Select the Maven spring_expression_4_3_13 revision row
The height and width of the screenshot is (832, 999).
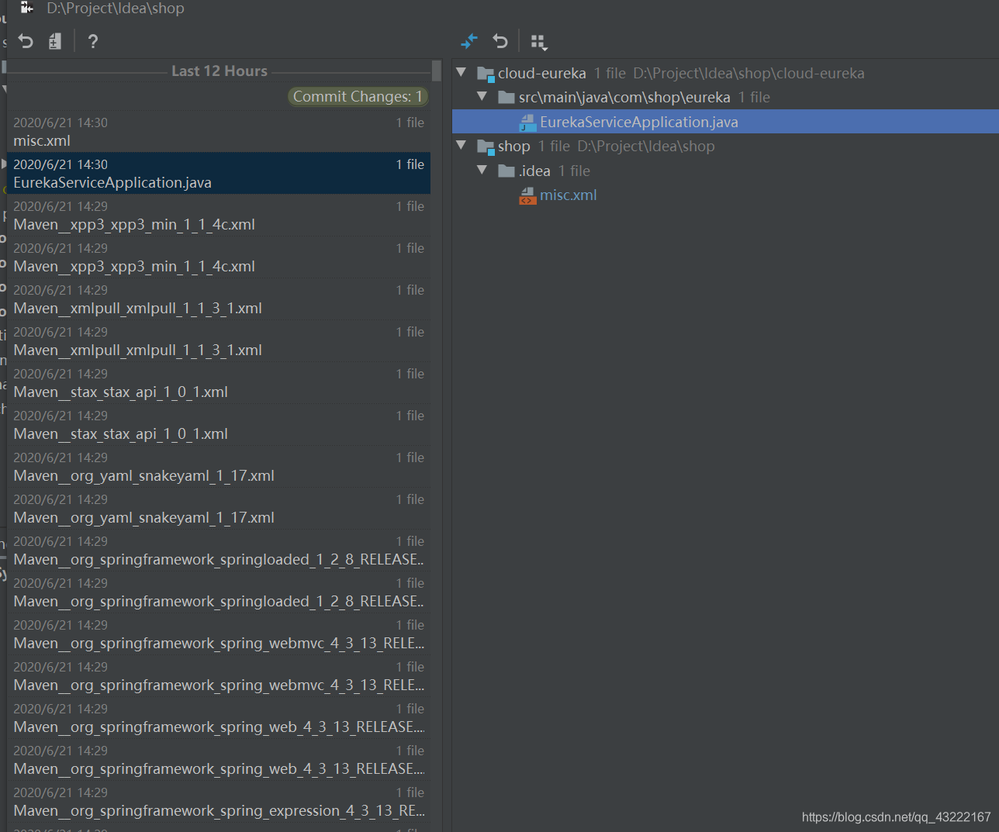219,802
